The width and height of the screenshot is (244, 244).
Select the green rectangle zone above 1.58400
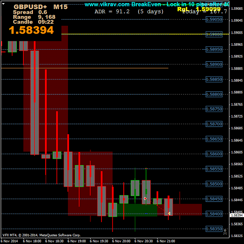click(x=137, y=210)
